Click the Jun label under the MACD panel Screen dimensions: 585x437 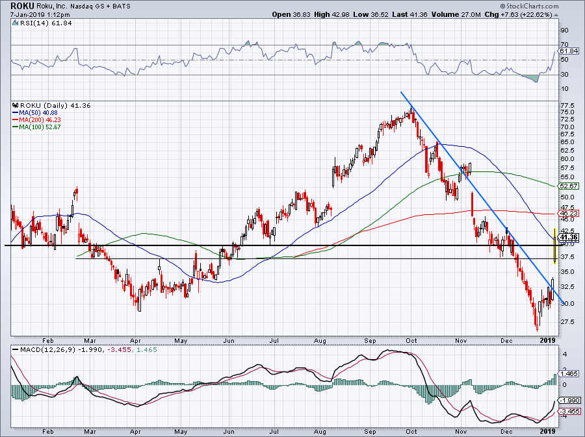pyautogui.click(x=228, y=432)
